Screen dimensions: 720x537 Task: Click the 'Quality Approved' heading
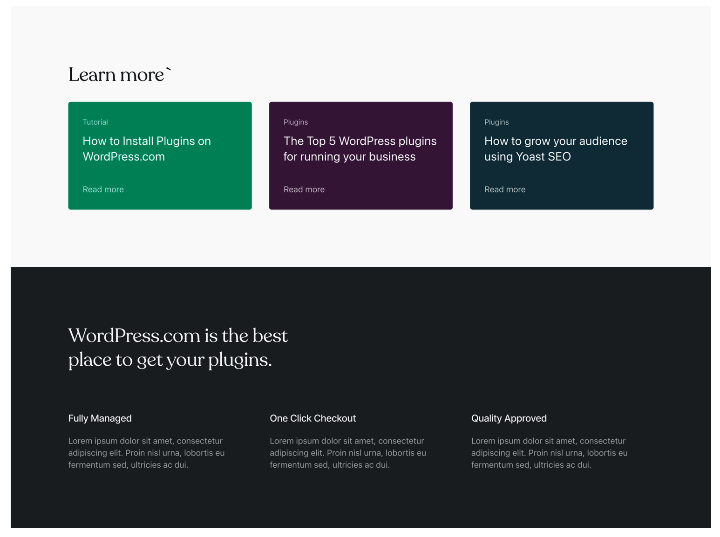click(509, 418)
